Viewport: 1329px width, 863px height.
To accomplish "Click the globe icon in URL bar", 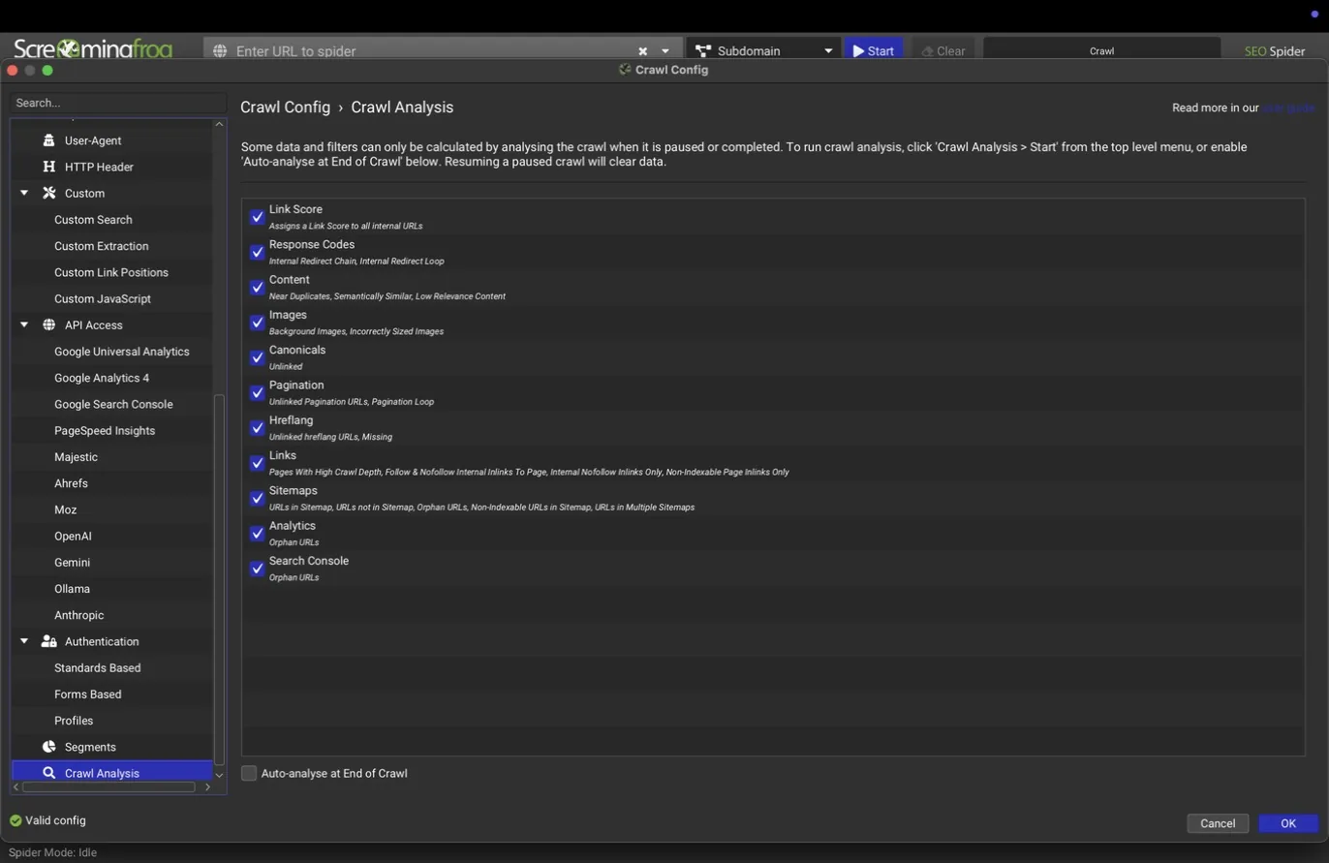I will pos(220,50).
